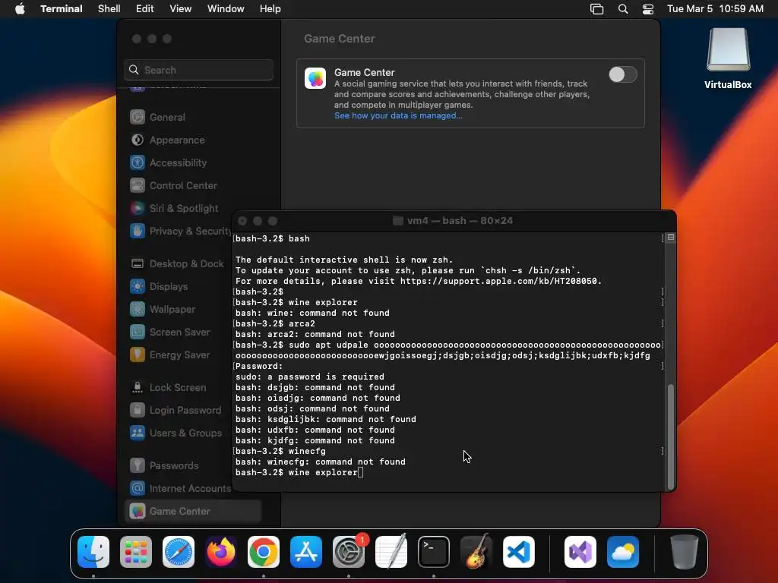Open the Edit menu

coord(145,9)
